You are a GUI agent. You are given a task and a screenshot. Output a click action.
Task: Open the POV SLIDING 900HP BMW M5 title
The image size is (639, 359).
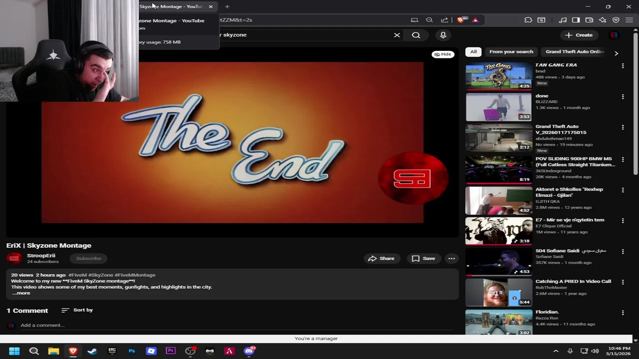[x=575, y=162]
